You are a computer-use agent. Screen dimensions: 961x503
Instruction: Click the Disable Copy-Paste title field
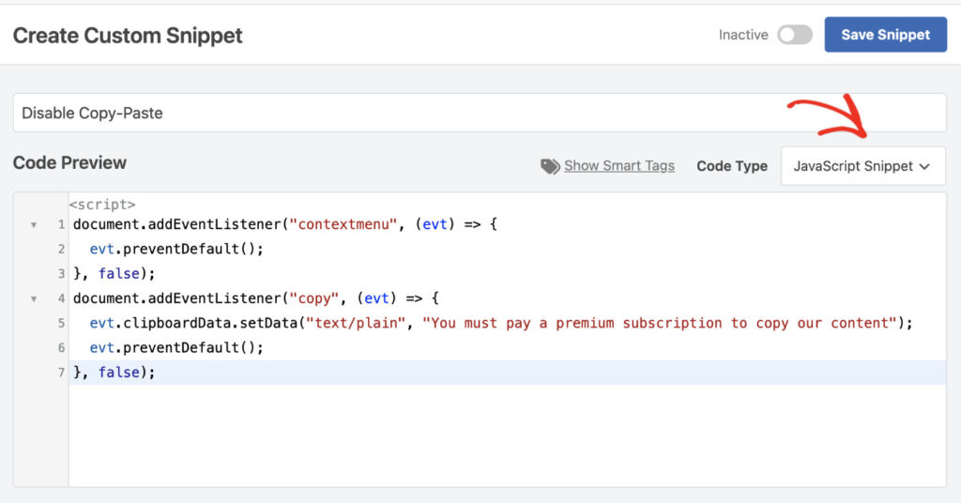pos(480,113)
